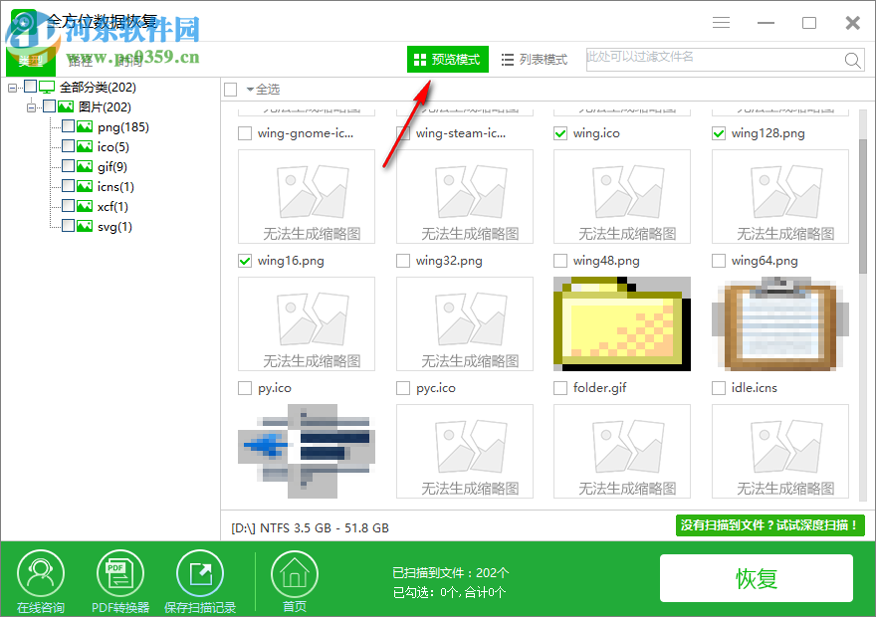Image resolution: width=876 pixels, height=617 pixels.
Task: Switch to the 路径 path tab
Action: 82,61
